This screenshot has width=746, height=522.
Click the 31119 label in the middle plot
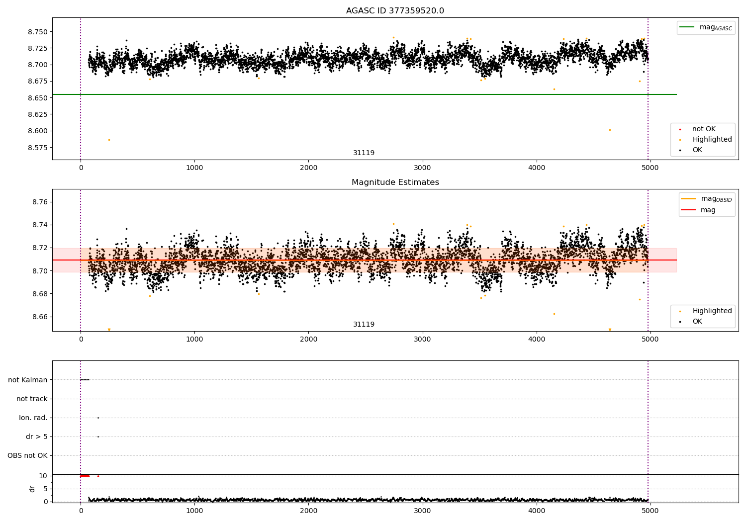(364, 325)
